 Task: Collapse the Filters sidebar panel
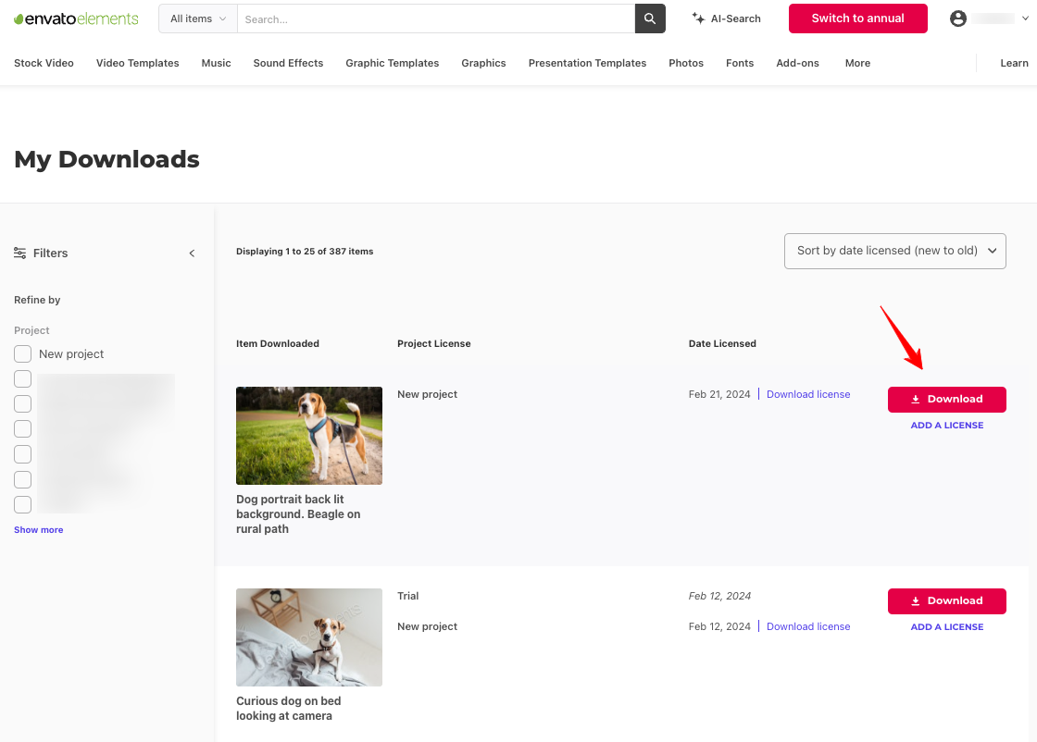tap(192, 253)
